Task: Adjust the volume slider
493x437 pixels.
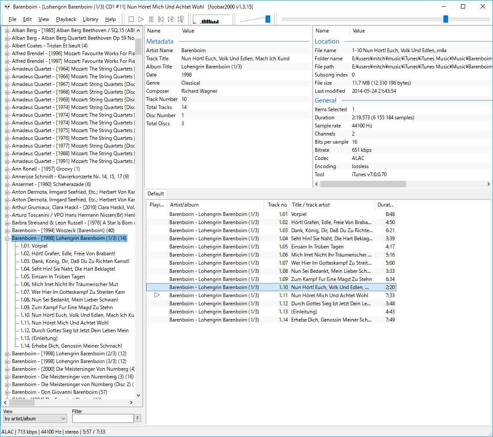Action: click(x=268, y=19)
